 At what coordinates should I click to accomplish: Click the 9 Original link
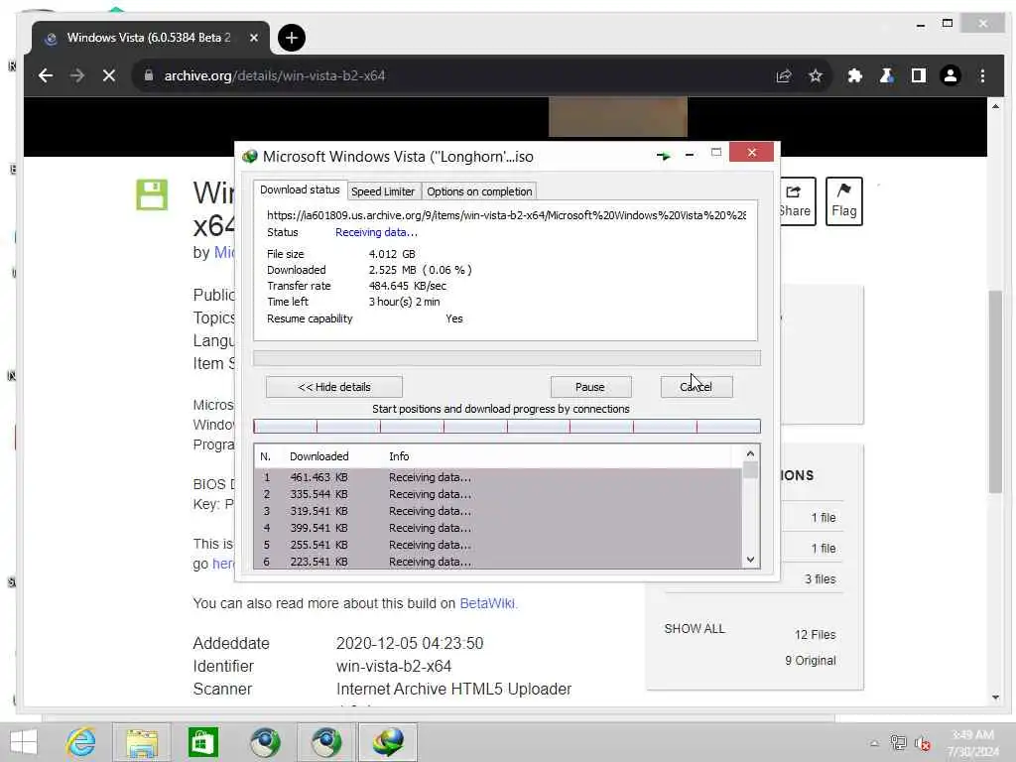tap(810, 660)
